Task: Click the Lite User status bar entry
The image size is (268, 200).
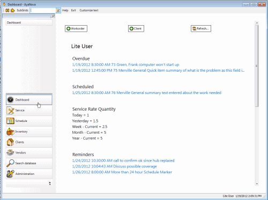Action: point(228,196)
